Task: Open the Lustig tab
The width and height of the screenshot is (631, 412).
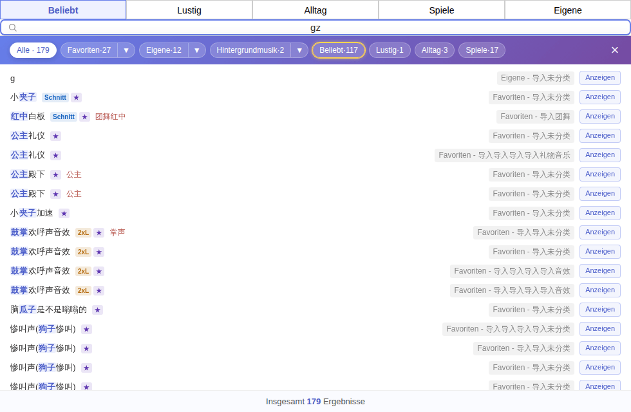Action: click(189, 10)
